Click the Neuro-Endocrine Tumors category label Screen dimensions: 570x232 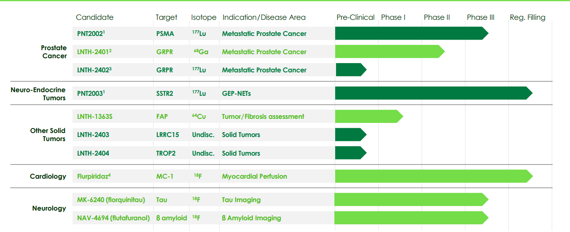[38, 94]
